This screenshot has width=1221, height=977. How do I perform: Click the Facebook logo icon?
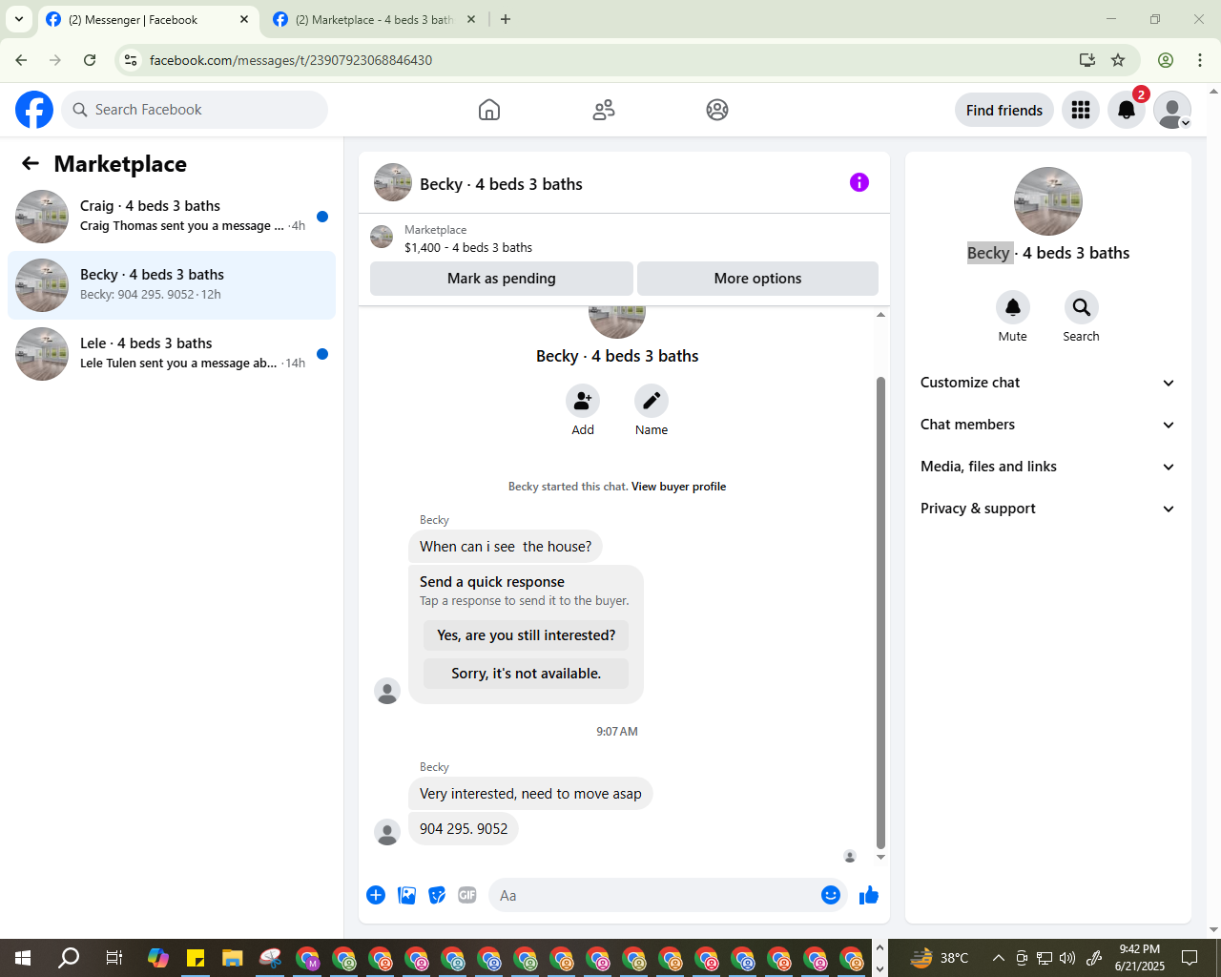(34, 110)
